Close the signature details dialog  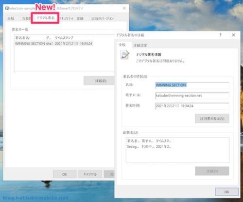(x=234, y=35)
